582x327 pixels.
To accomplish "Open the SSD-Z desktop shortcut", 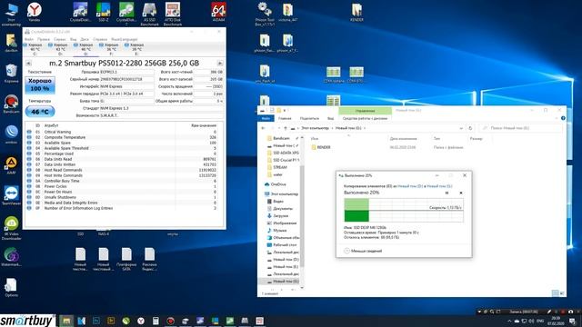I will [103, 12].
